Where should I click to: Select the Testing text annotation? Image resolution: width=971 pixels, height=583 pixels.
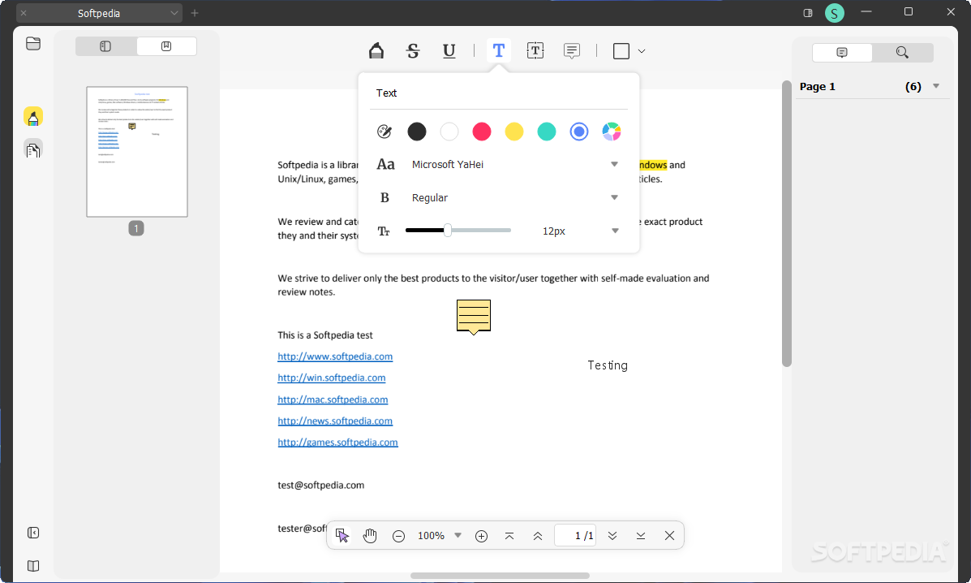coord(608,365)
